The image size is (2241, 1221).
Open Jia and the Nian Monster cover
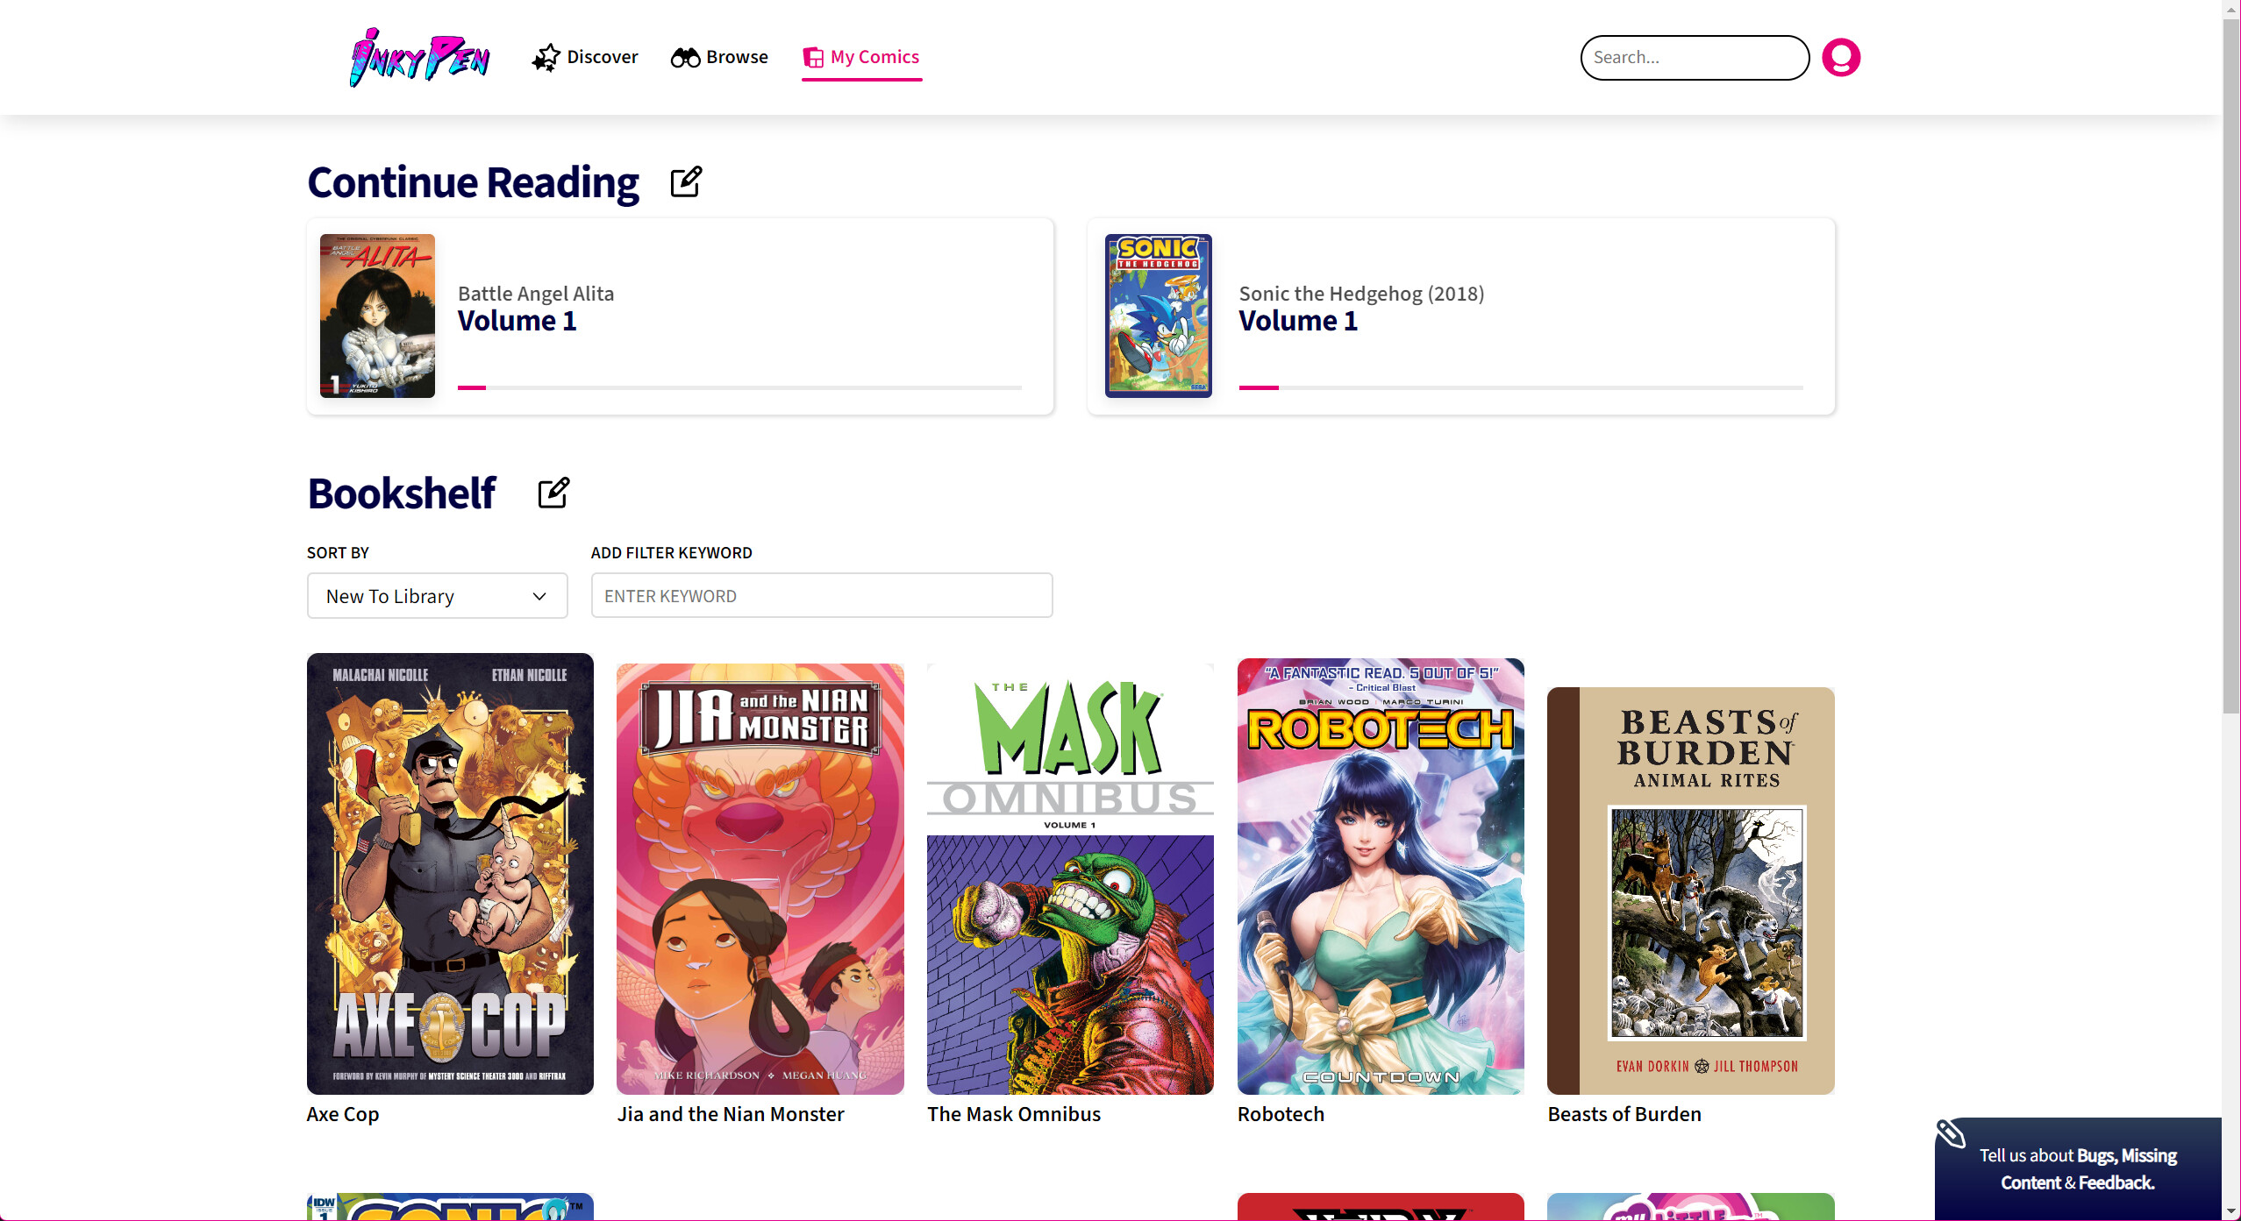760,879
